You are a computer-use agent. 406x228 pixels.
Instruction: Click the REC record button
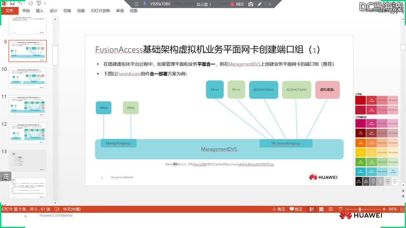(x=237, y=4)
